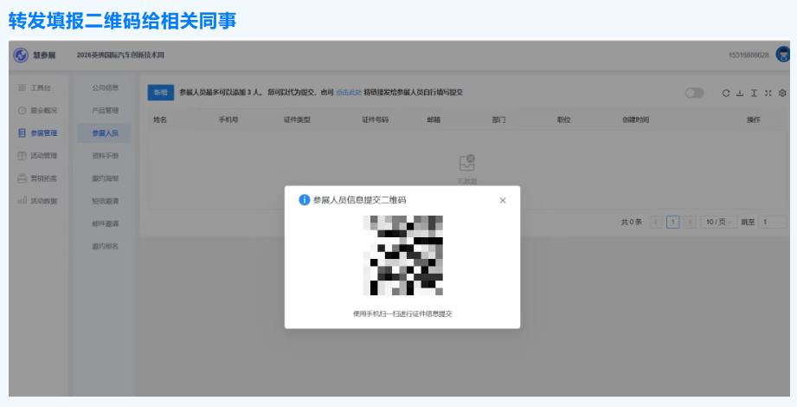
Task: Follow the 点击此处 link
Action: (x=349, y=93)
